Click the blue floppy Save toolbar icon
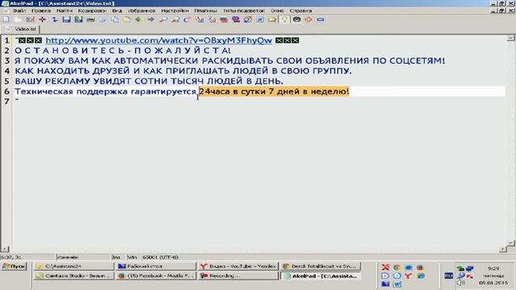516x290 pixels. pyautogui.click(x=66, y=19)
